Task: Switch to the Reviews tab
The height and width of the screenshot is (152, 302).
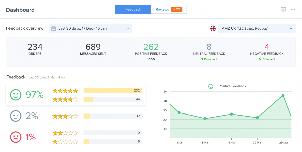Action: [x=169, y=9]
